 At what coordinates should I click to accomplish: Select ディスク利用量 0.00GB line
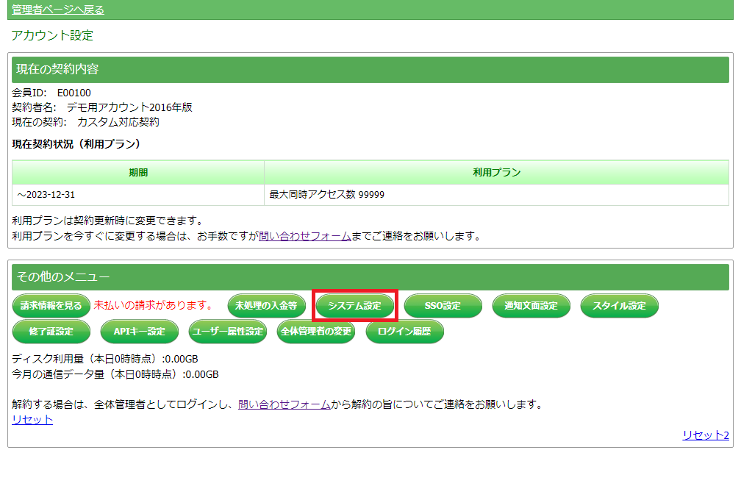tap(105, 359)
